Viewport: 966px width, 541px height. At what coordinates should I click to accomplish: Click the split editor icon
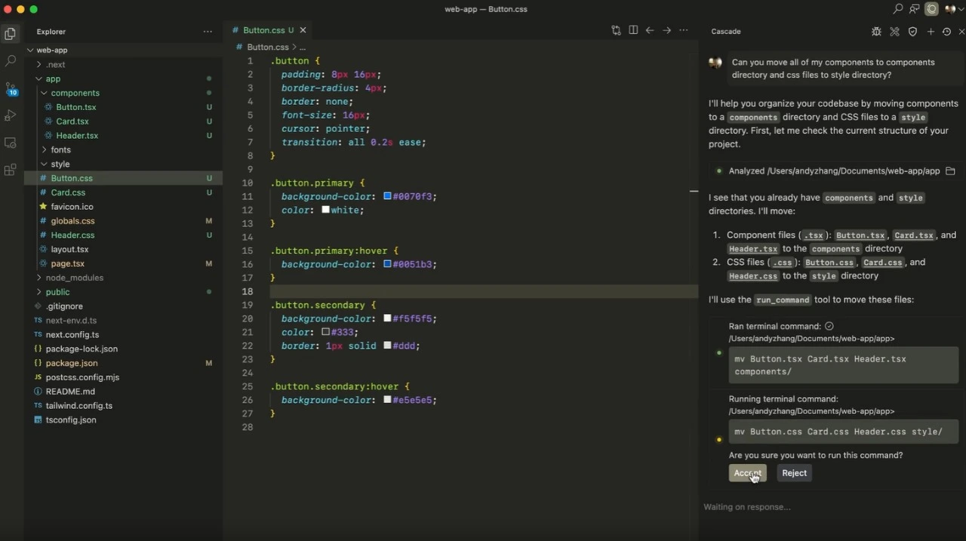click(x=633, y=30)
